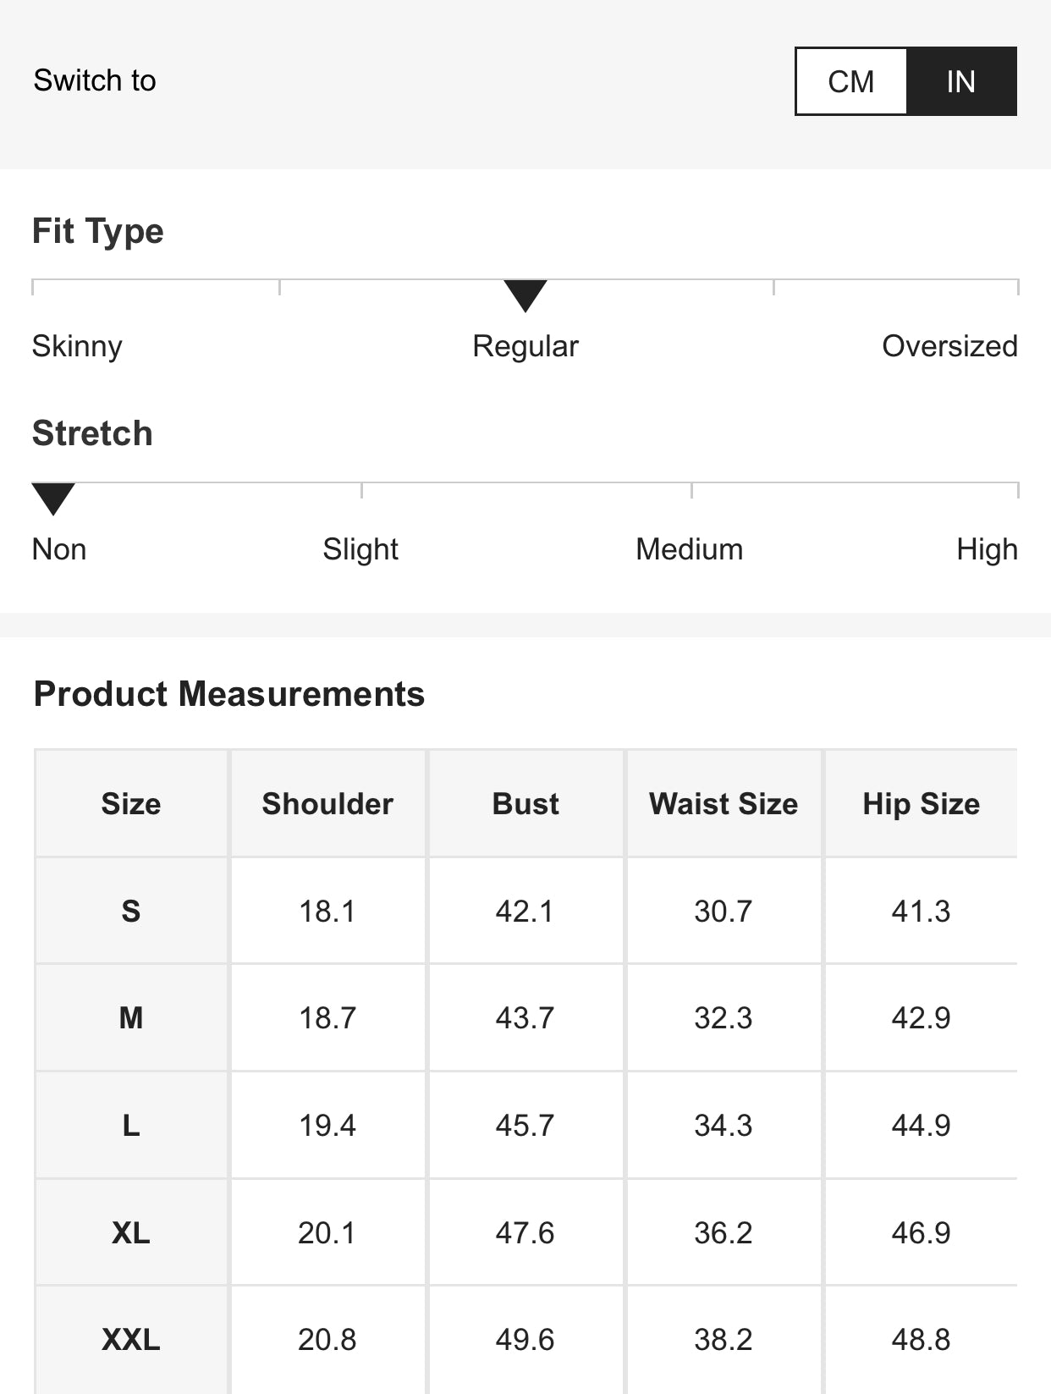The height and width of the screenshot is (1394, 1051).
Task: Select the XXL size row label
Action: click(131, 1339)
